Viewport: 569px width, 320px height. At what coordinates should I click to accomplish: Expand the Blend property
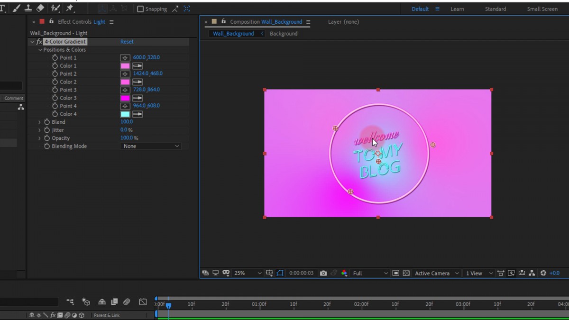tap(40, 122)
